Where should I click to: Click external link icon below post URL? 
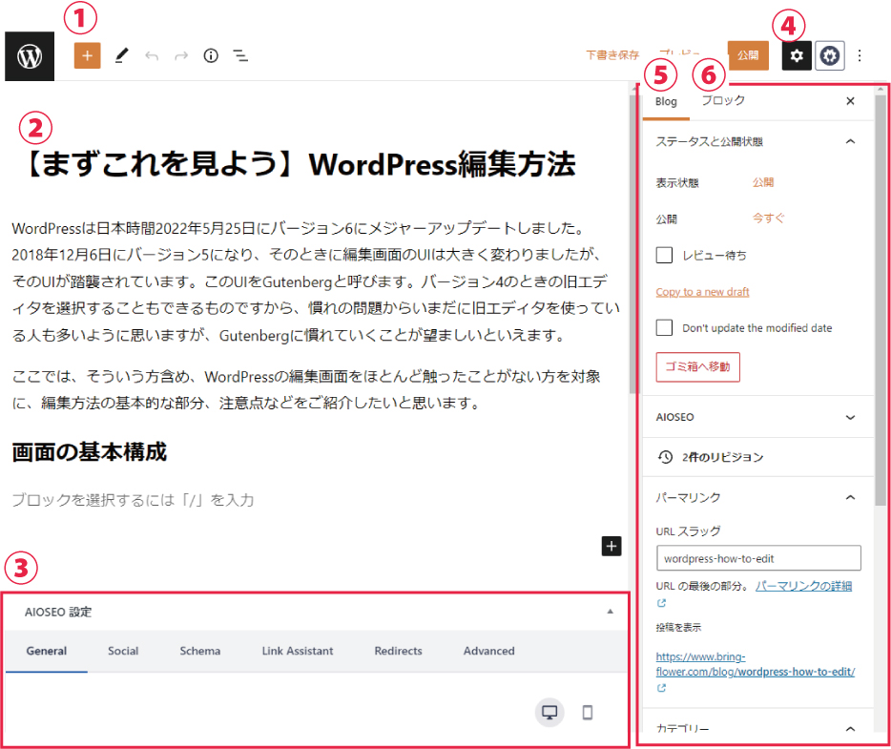coord(661,688)
